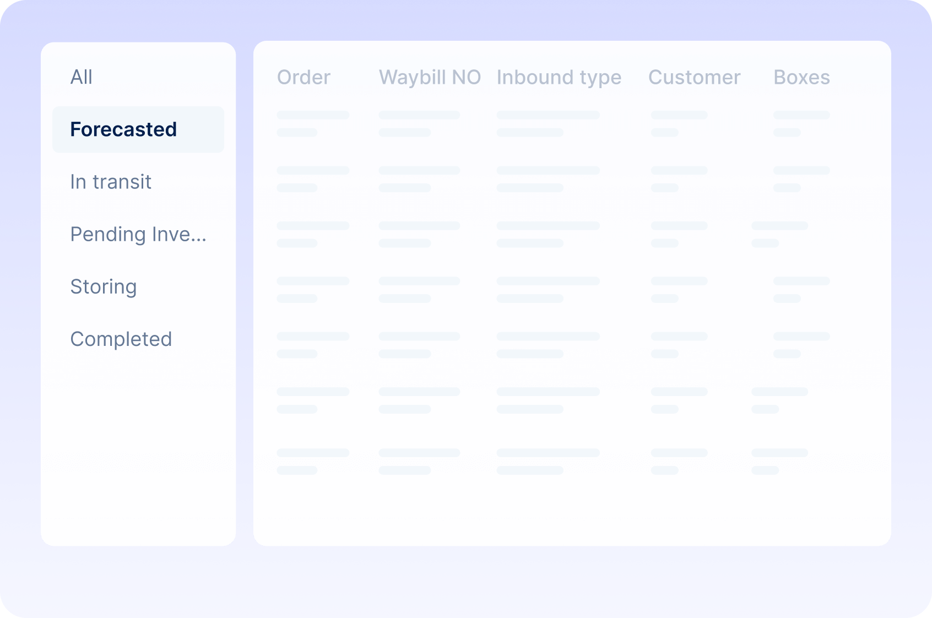Sort by the Order column header
The image size is (932, 618).
pos(304,78)
